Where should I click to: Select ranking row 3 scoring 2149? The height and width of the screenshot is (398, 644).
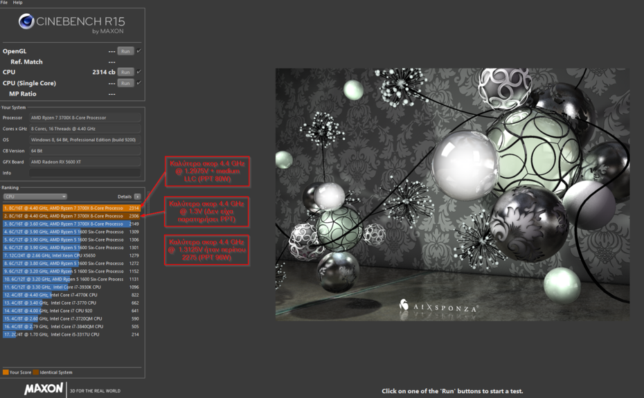[71, 224]
